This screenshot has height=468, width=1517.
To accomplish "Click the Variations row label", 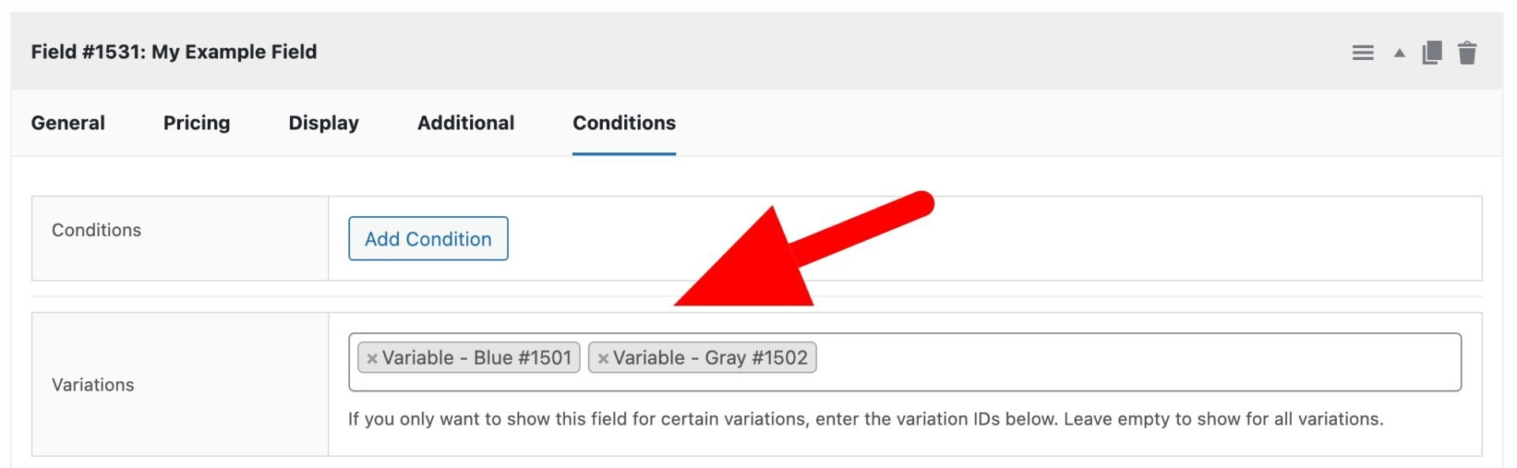I will coord(92,384).
